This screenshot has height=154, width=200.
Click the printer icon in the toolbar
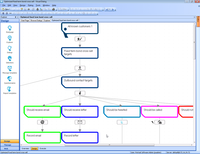pos(53,9)
